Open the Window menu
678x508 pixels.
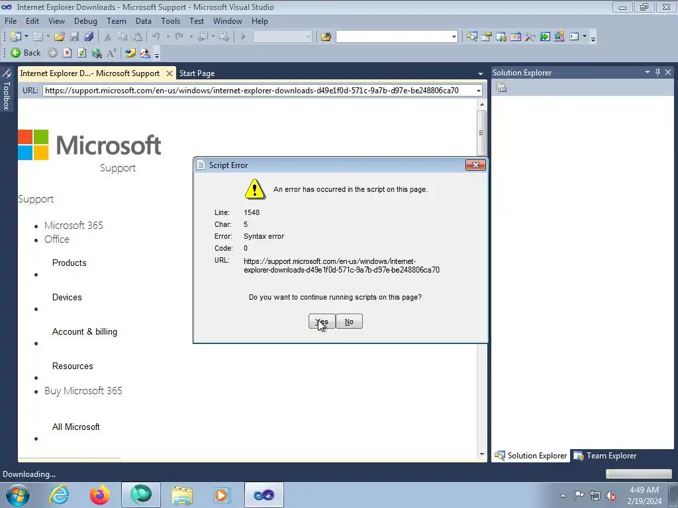228,21
